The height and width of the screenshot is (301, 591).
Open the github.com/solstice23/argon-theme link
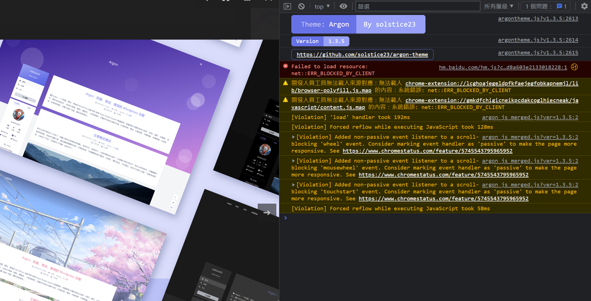click(x=362, y=54)
